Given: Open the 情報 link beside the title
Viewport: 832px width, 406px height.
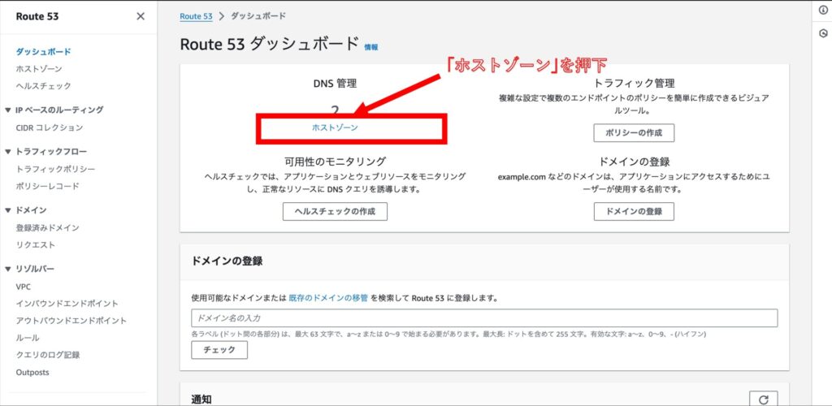Looking at the screenshot, I should click(x=370, y=47).
